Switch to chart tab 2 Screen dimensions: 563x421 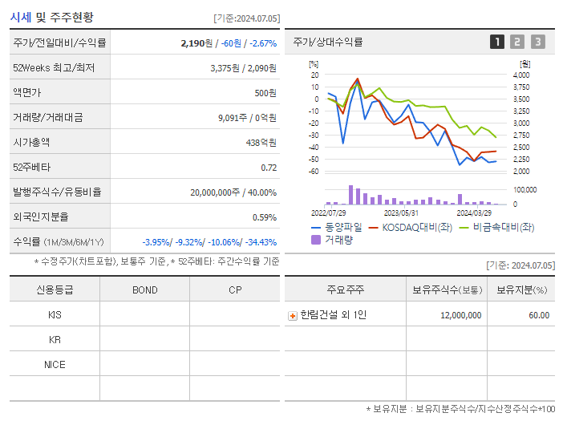pos(517,42)
